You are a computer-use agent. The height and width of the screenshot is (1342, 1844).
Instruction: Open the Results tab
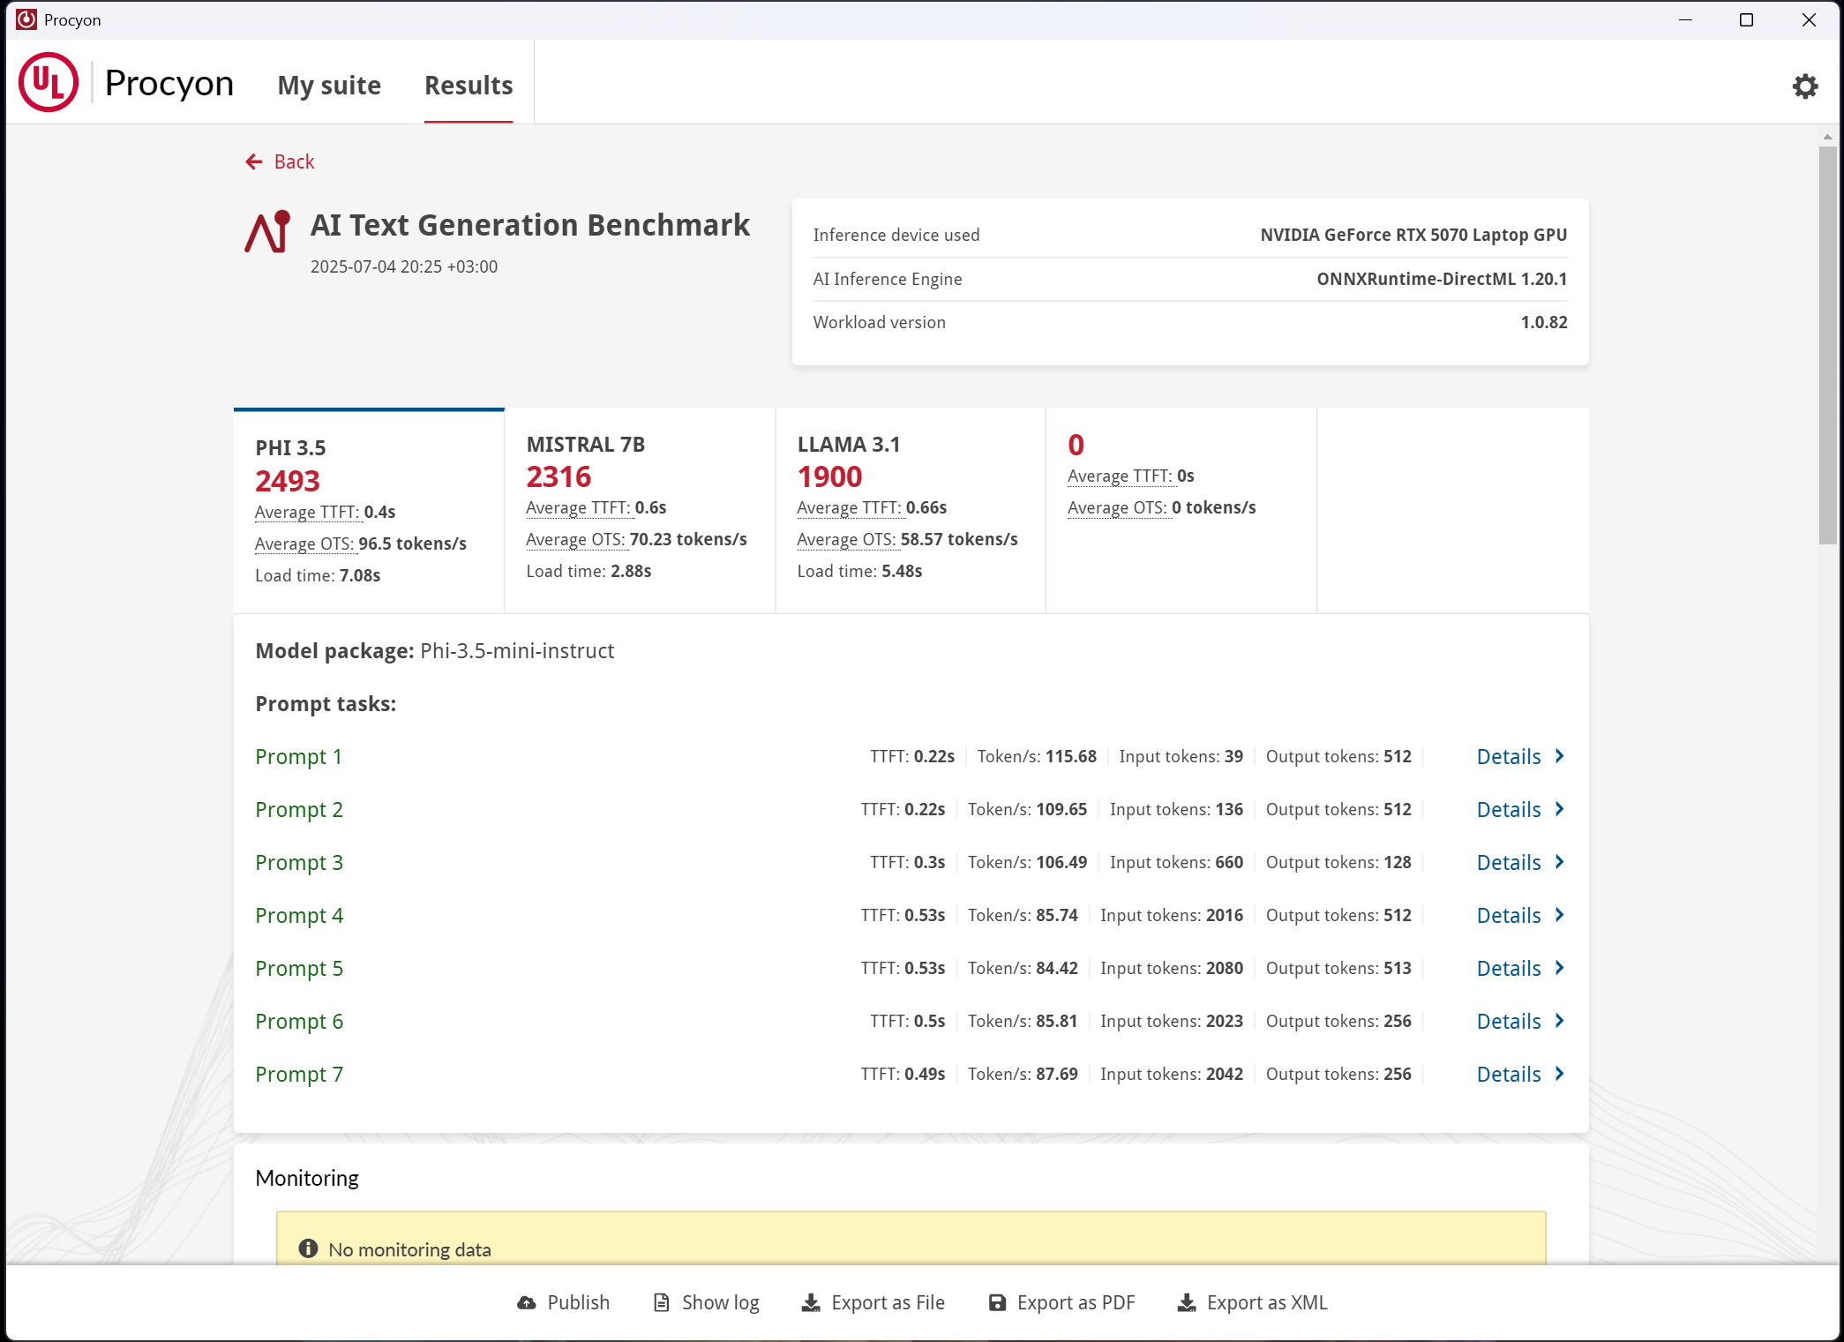(x=468, y=86)
